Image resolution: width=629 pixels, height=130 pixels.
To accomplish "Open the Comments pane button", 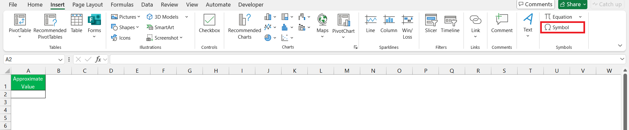I will 536,4.
